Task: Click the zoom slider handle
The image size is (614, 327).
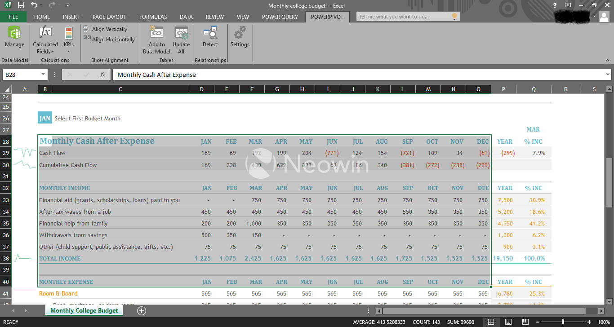Action: click(x=563, y=322)
